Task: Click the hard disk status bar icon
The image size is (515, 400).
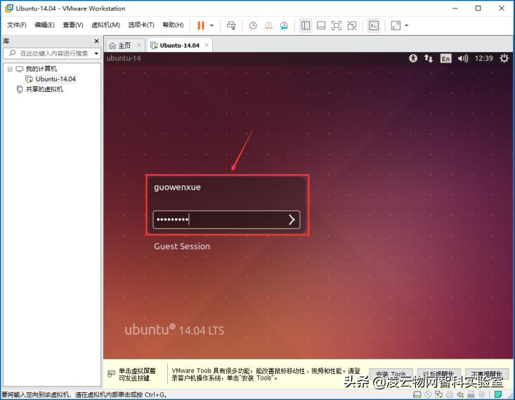Action: tap(417, 394)
